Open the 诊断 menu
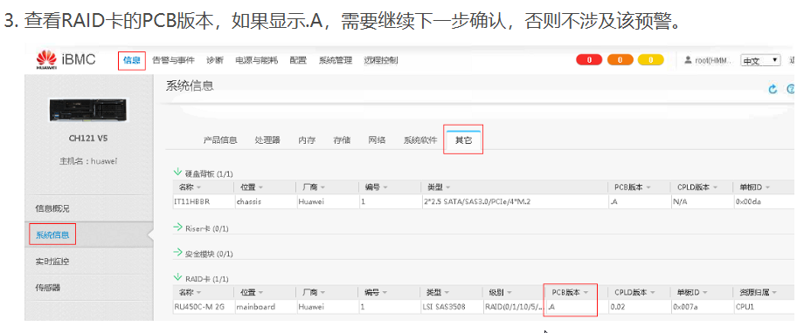The height and width of the screenshot is (333, 811). coord(215,60)
